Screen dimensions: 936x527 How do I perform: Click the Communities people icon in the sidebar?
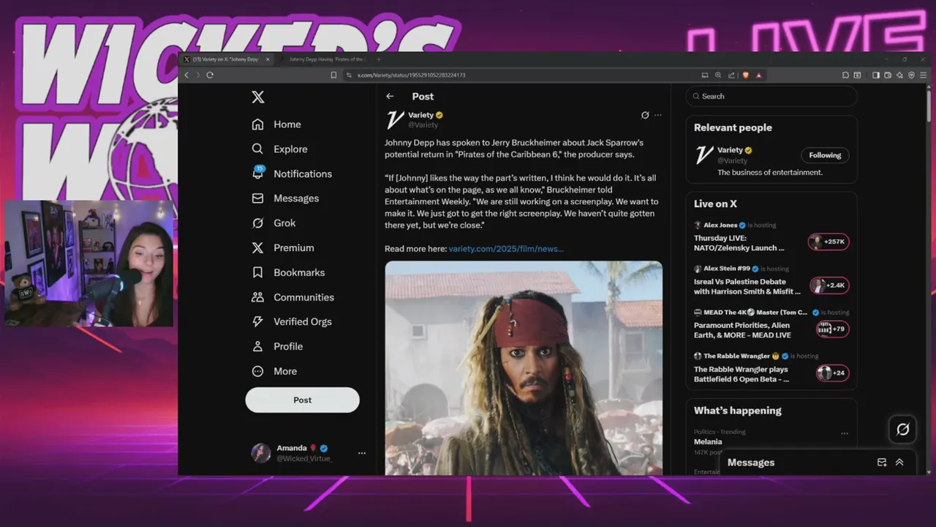[x=257, y=297]
